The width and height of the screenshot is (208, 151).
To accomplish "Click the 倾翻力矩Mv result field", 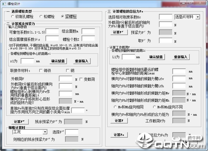I will pyautogui.click(x=179, y=93).
